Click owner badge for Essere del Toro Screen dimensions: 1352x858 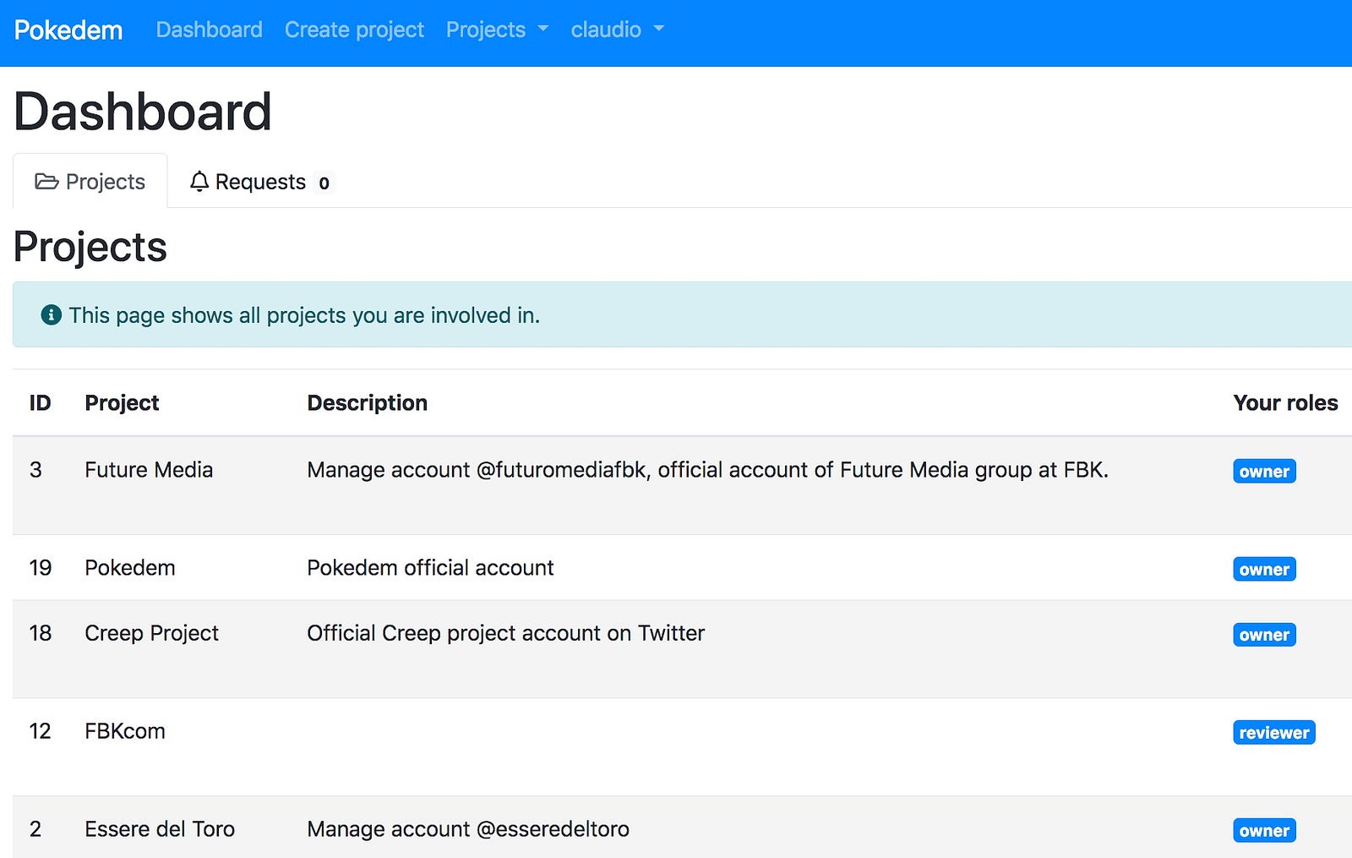point(1264,831)
